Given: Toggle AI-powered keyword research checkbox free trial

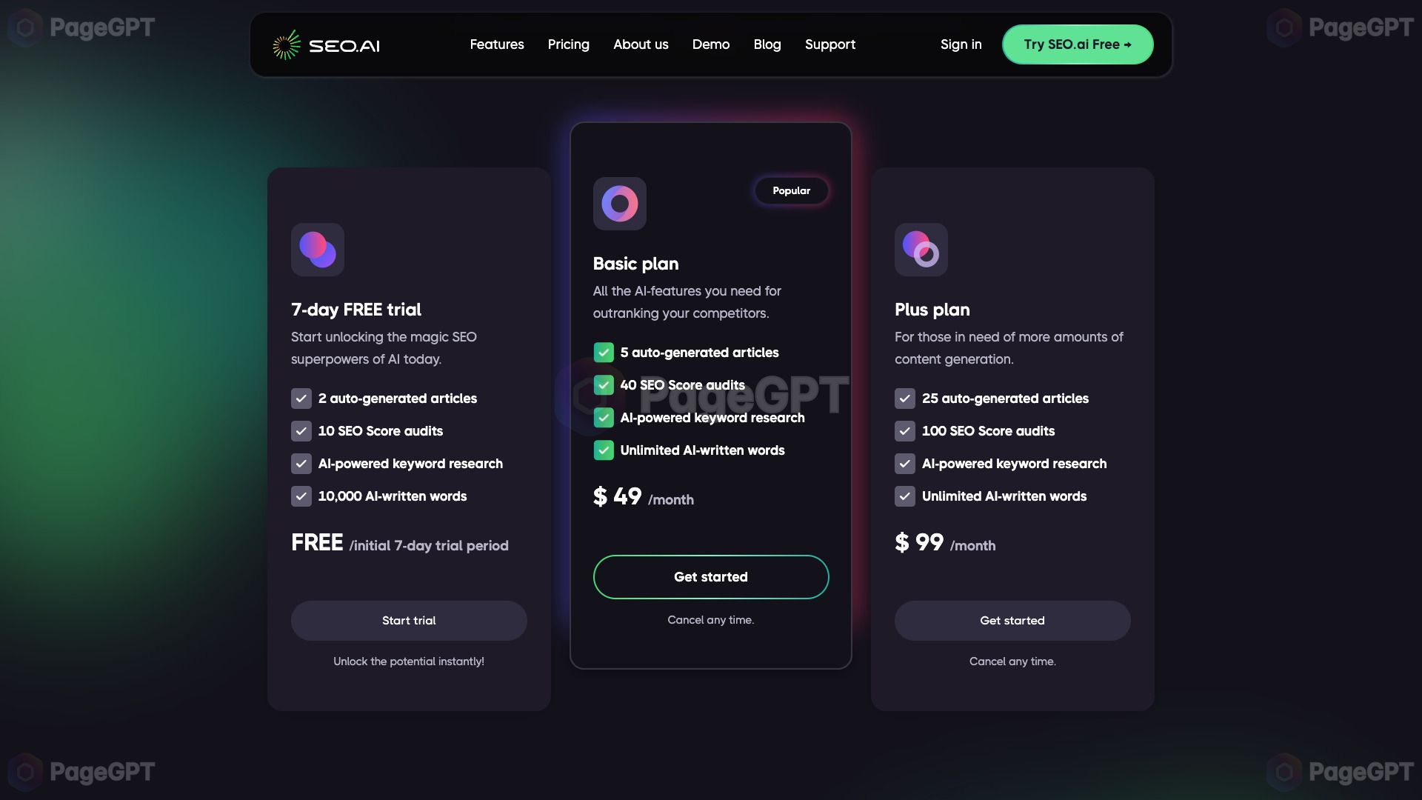Looking at the screenshot, I should pyautogui.click(x=301, y=463).
